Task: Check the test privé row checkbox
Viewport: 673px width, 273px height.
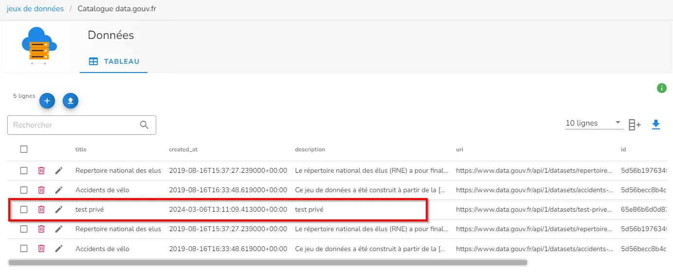Action: [24, 209]
